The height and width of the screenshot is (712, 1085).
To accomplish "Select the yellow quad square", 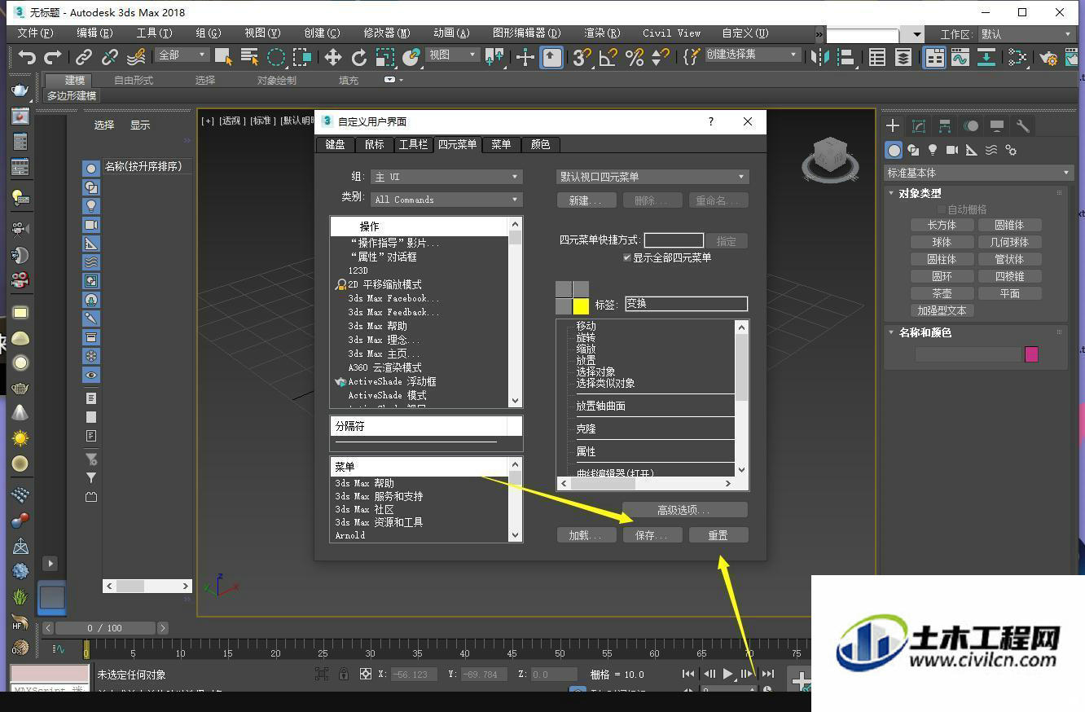I will [580, 306].
